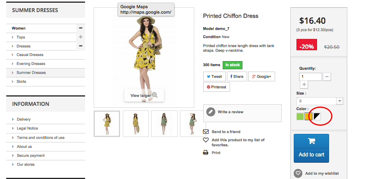Expand the Tops category

(x=81, y=37)
